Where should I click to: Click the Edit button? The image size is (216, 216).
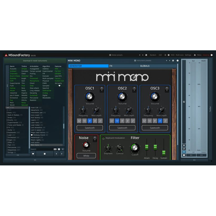click(160, 55)
